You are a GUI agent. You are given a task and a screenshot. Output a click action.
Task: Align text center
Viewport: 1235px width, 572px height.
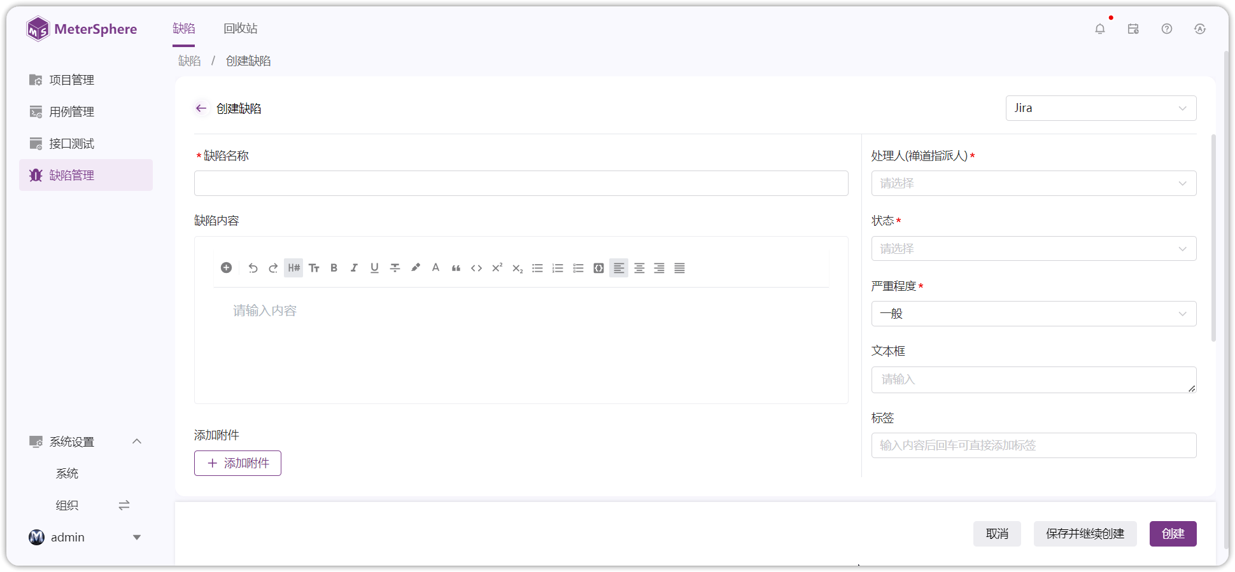pyautogui.click(x=639, y=268)
